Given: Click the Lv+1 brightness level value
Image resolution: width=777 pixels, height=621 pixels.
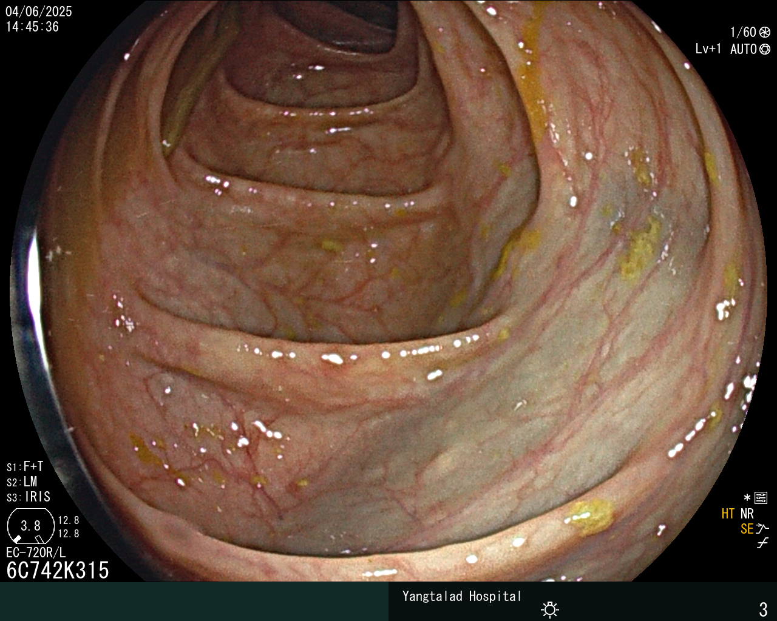Looking at the screenshot, I should (708, 49).
